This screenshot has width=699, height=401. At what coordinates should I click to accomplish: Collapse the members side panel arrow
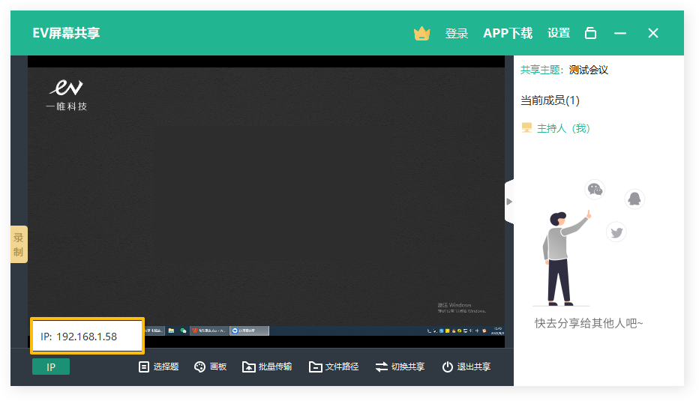(x=509, y=202)
